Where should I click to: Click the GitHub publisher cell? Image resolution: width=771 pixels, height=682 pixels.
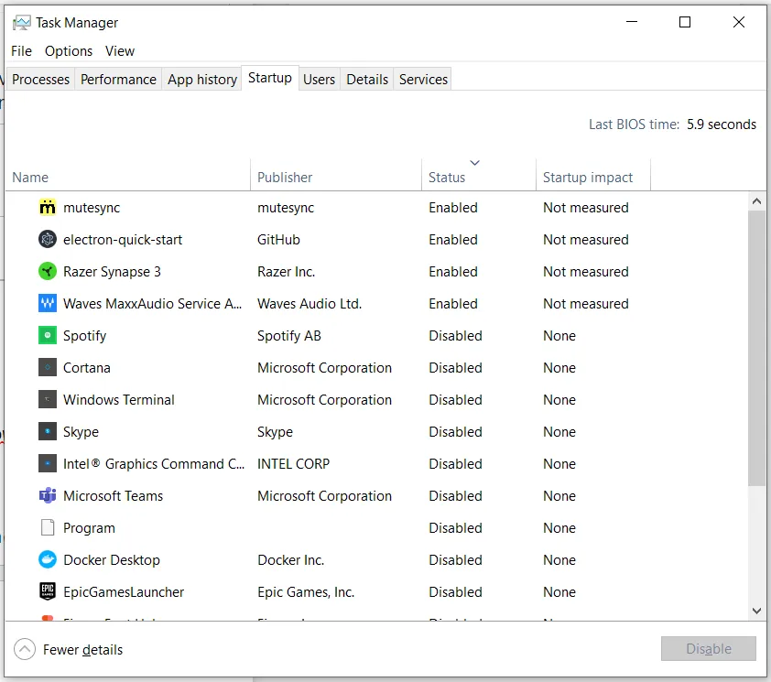278,240
